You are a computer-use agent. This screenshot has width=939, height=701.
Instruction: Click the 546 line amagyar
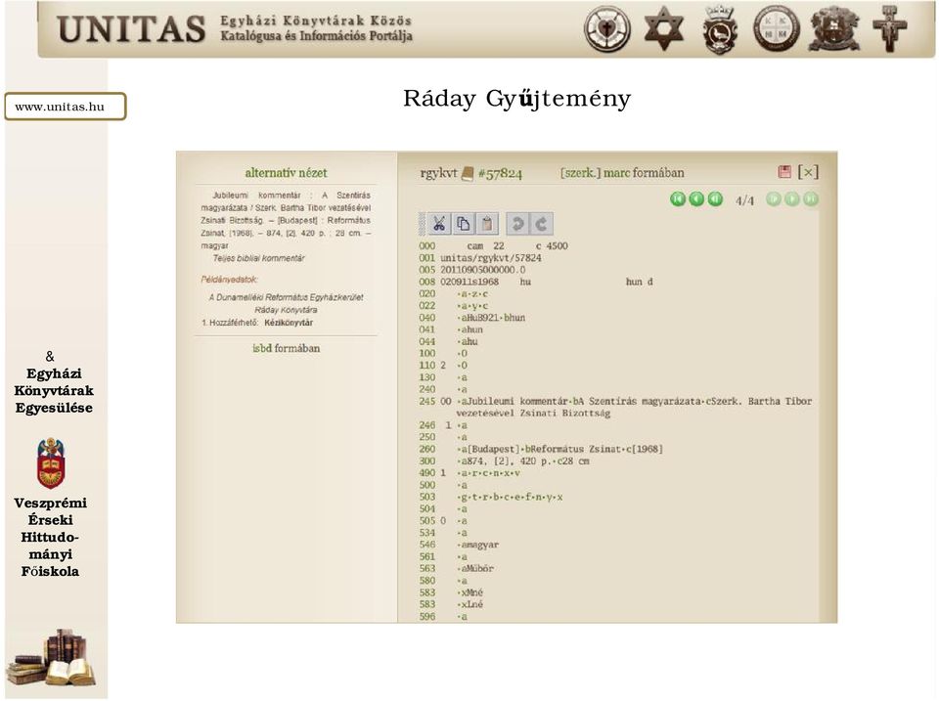click(459, 545)
